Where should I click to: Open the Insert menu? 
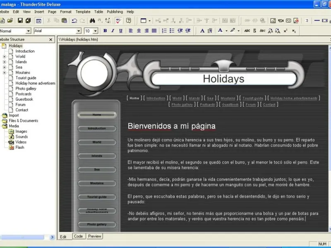pyautogui.click(x=39, y=12)
